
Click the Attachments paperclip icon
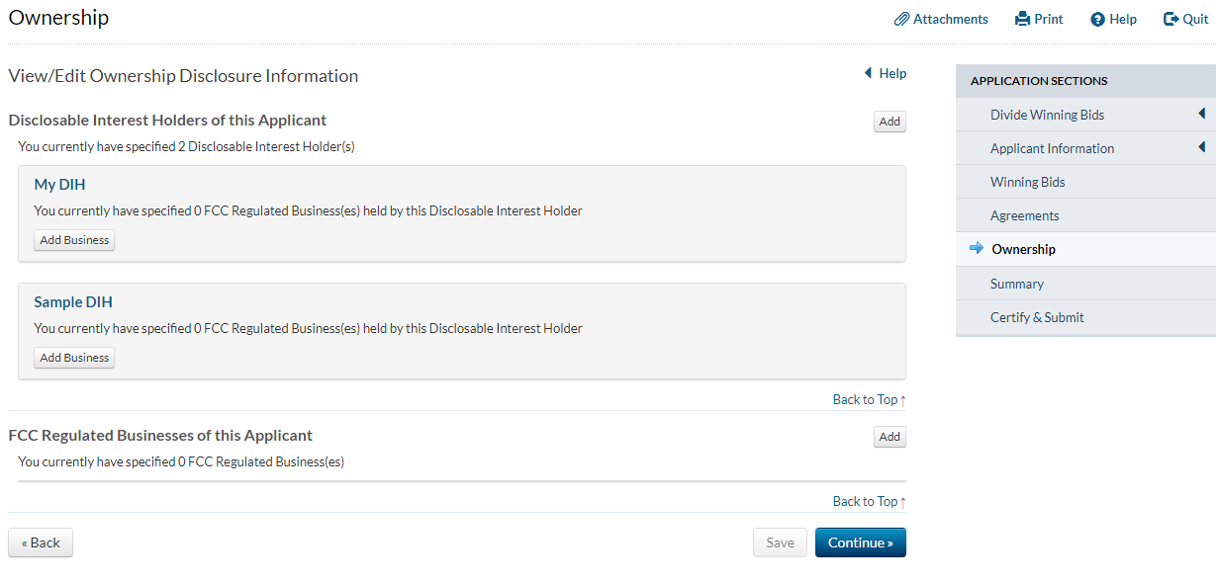(901, 19)
